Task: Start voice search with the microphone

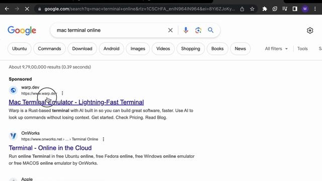Action: 186,30
